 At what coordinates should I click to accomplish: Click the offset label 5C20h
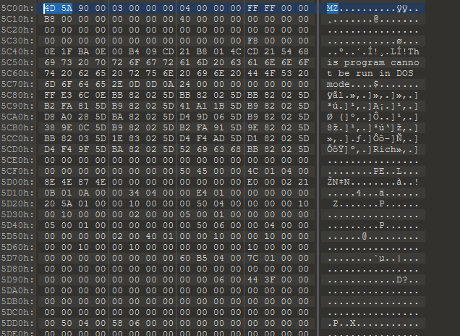[17, 30]
